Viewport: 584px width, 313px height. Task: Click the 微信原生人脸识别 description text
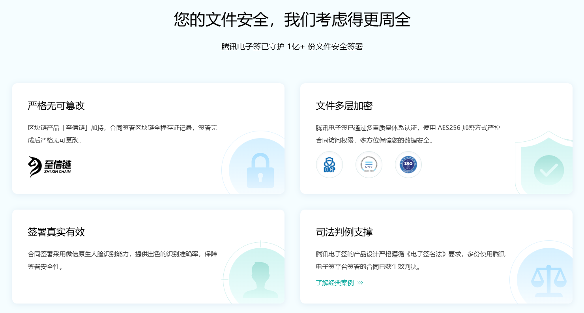[122, 260]
